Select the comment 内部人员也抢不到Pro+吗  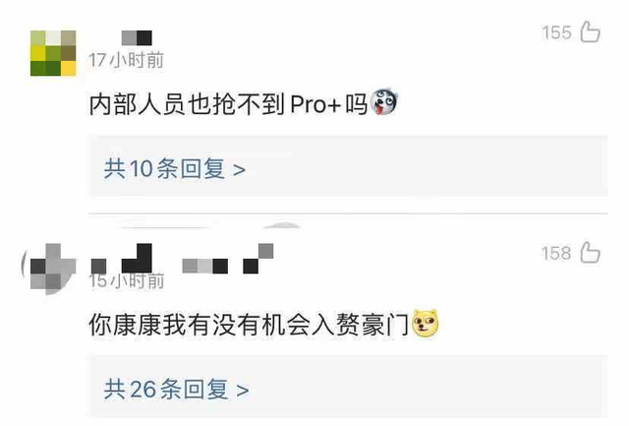(x=228, y=104)
